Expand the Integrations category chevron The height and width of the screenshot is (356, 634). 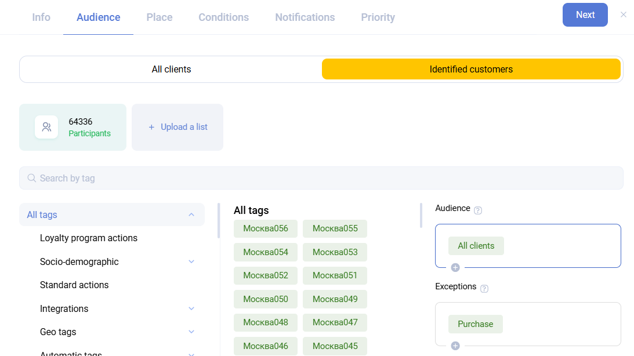tap(191, 308)
